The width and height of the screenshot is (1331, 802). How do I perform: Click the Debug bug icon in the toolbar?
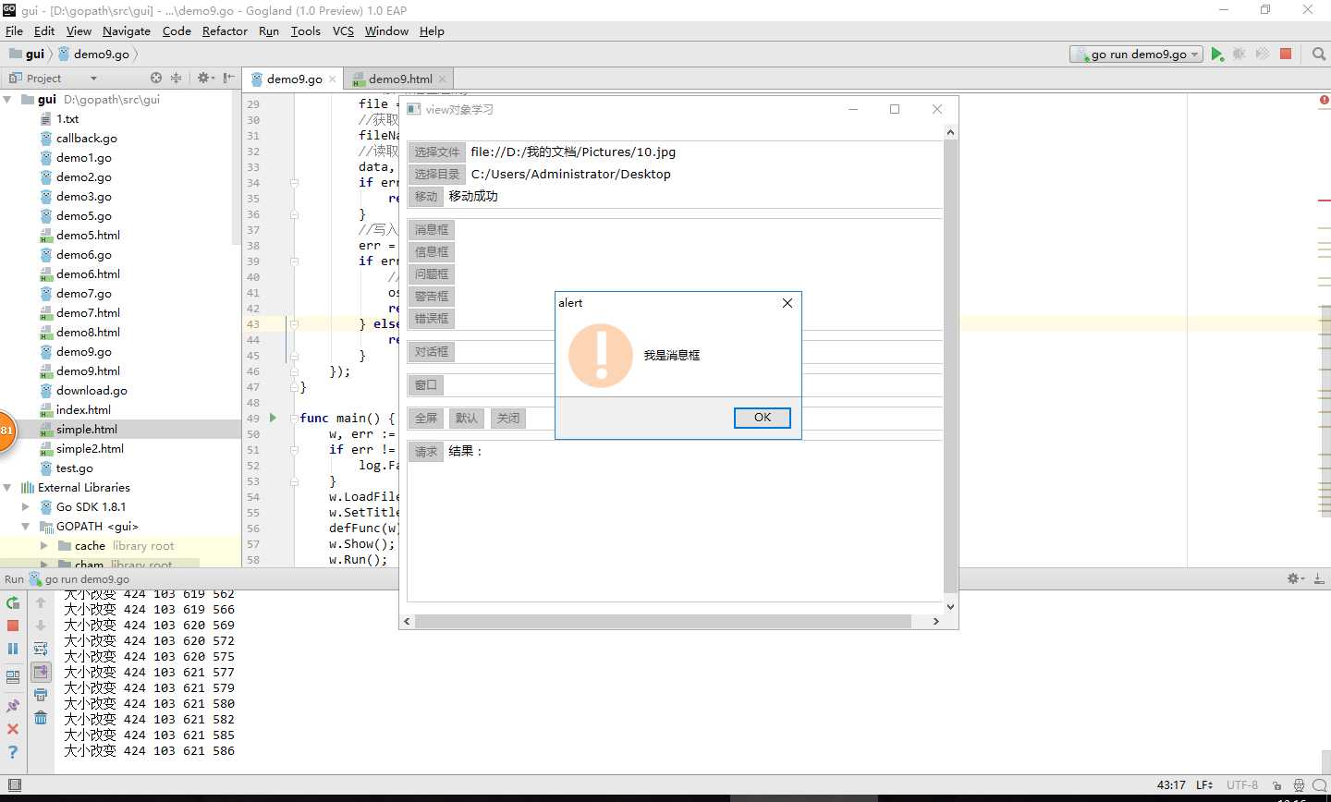click(x=1239, y=54)
